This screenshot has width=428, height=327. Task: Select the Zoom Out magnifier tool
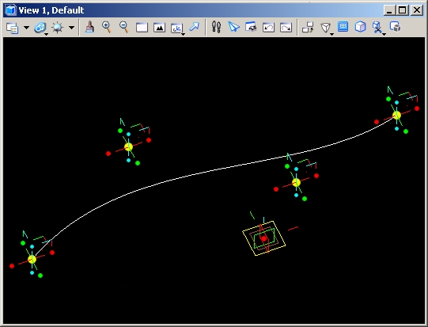124,28
